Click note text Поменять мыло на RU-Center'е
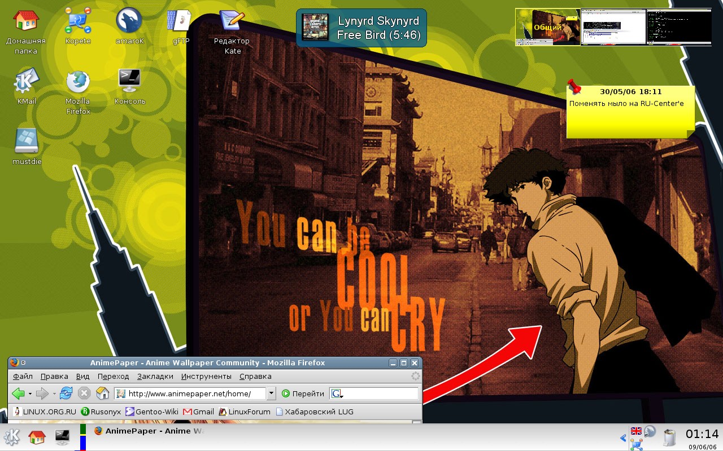 (626, 104)
